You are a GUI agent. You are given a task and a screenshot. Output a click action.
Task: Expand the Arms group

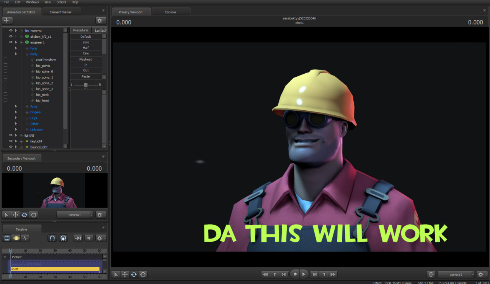(x=27, y=106)
